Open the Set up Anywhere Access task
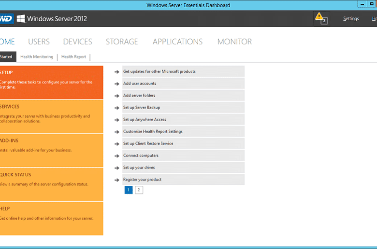This screenshot has width=377, height=249. tap(183, 119)
